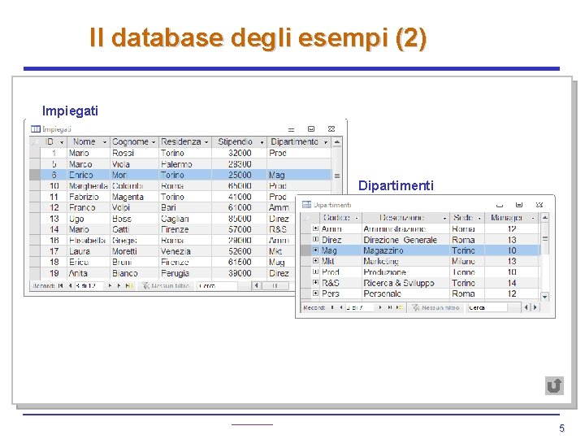Go to first record in Dipartimenti navigator
585x439 pixels.
332,307
